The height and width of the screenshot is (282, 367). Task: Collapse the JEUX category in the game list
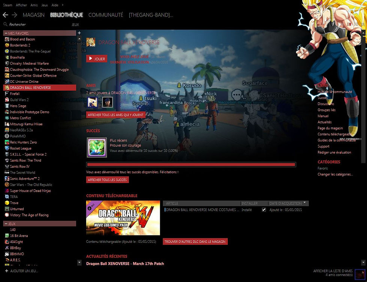[6, 224]
